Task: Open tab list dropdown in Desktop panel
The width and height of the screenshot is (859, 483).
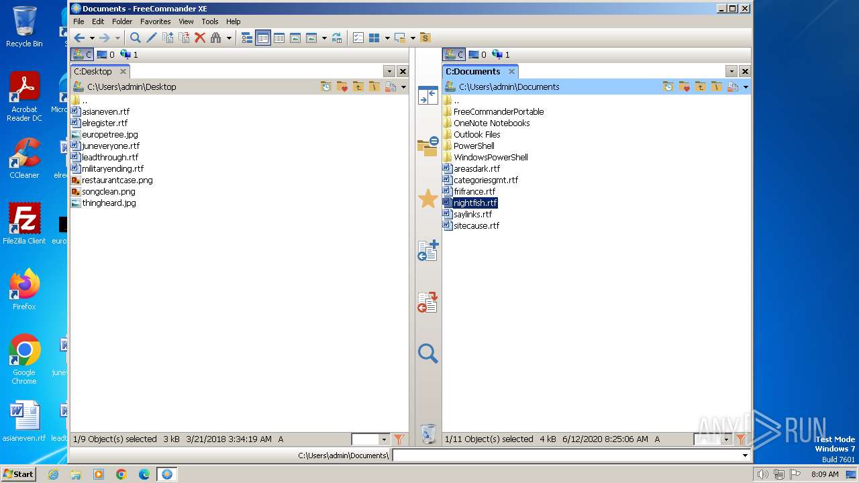Action: click(x=389, y=71)
